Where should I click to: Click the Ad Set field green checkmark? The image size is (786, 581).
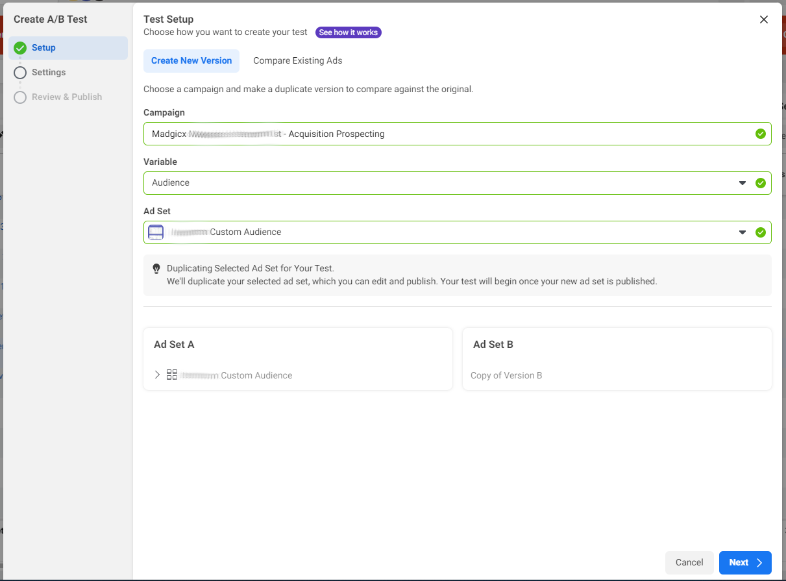tap(761, 232)
